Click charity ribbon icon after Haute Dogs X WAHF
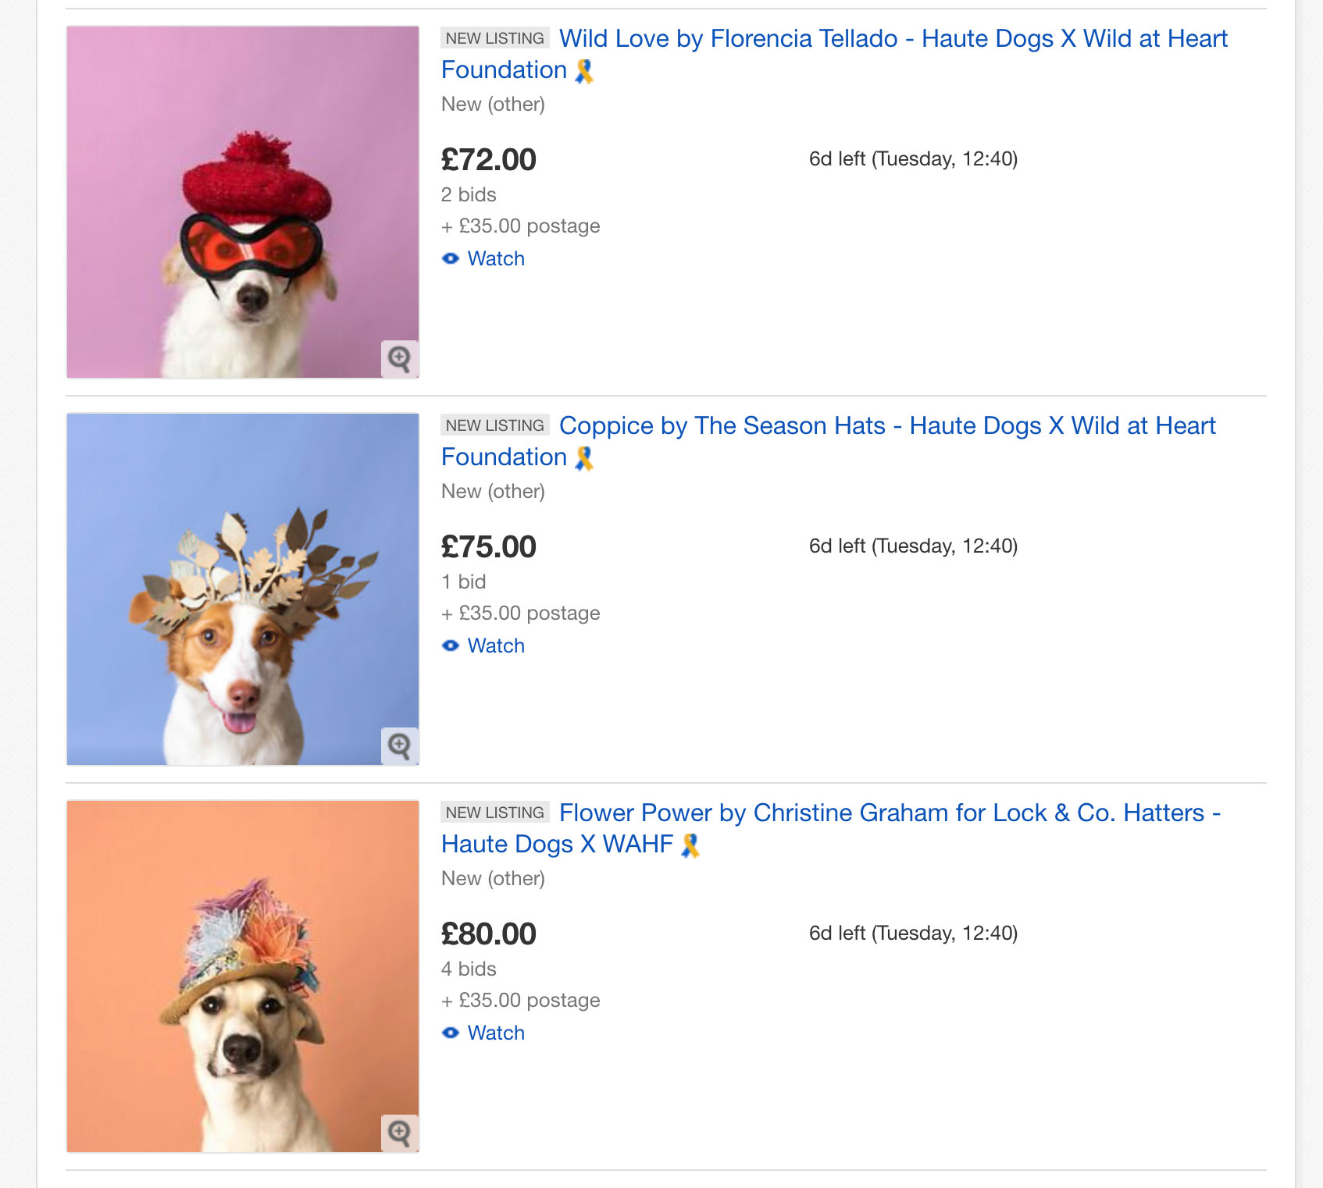This screenshot has height=1188, width=1323. 690,845
